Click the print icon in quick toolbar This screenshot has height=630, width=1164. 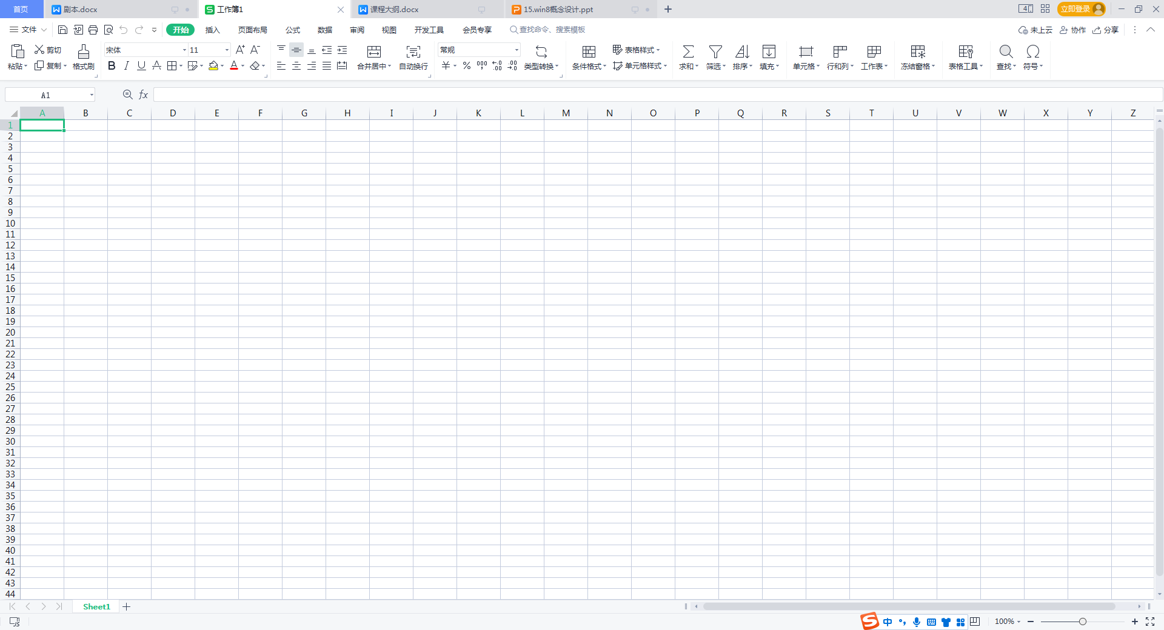93,30
